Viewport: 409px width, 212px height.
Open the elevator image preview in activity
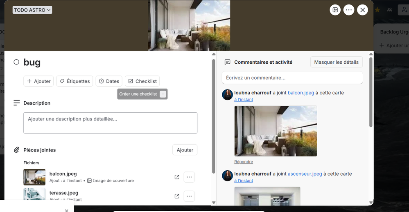(267, 196)
